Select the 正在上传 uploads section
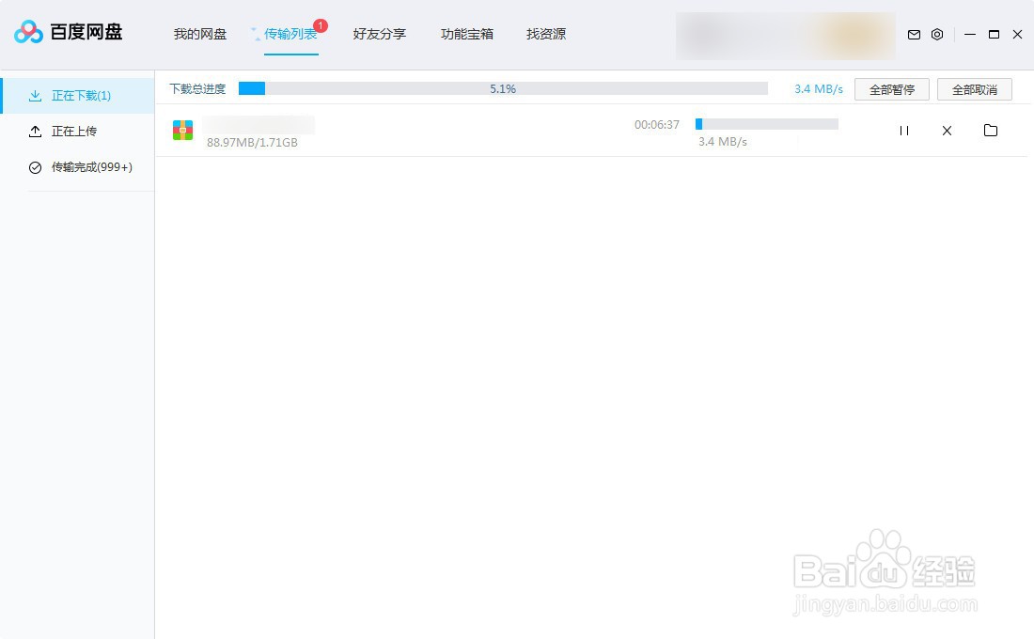This screenshot has width=1034, height=639. 73,131
